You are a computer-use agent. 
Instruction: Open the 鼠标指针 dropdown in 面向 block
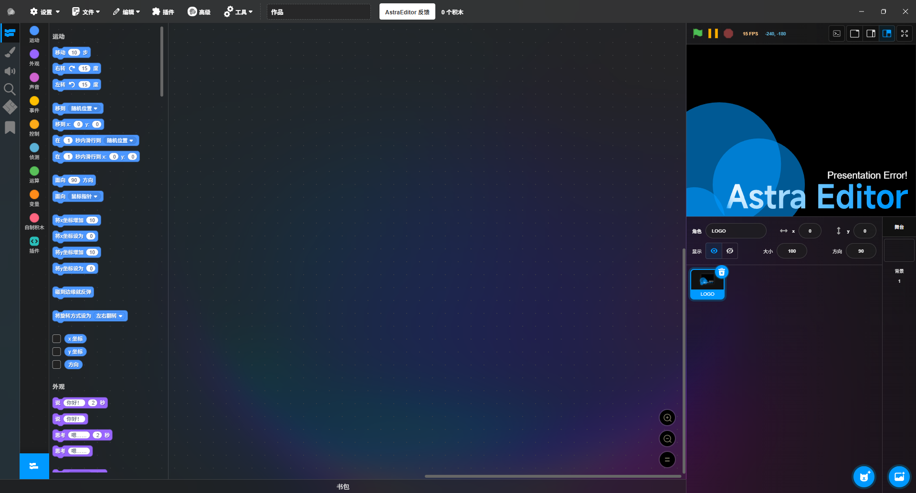(x=85, y=196)
